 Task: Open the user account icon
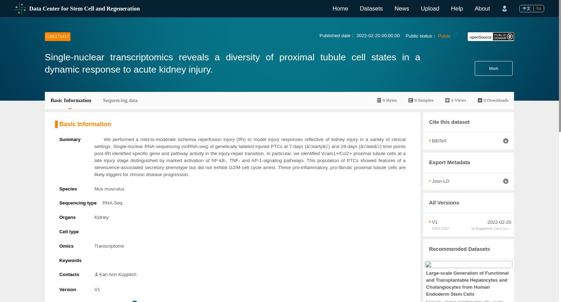pos(504,9)
